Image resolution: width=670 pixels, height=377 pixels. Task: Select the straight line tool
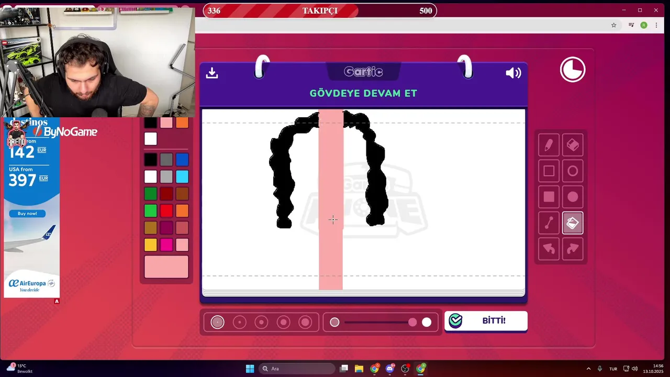point(549,223)
